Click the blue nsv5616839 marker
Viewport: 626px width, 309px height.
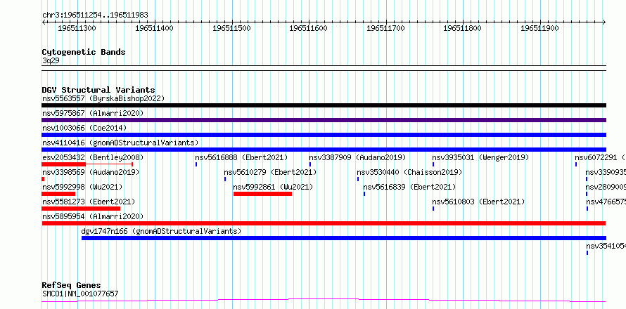(364, 194)
